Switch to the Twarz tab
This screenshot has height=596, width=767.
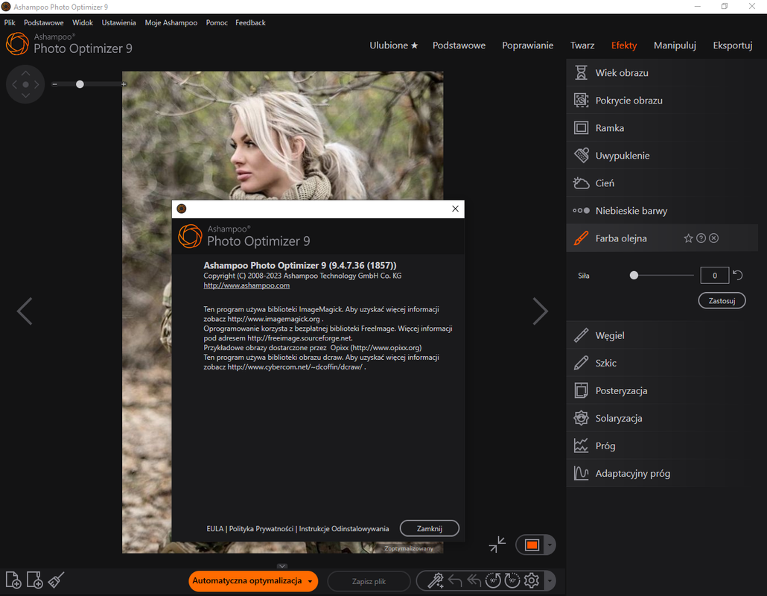[x=582, y=45]
